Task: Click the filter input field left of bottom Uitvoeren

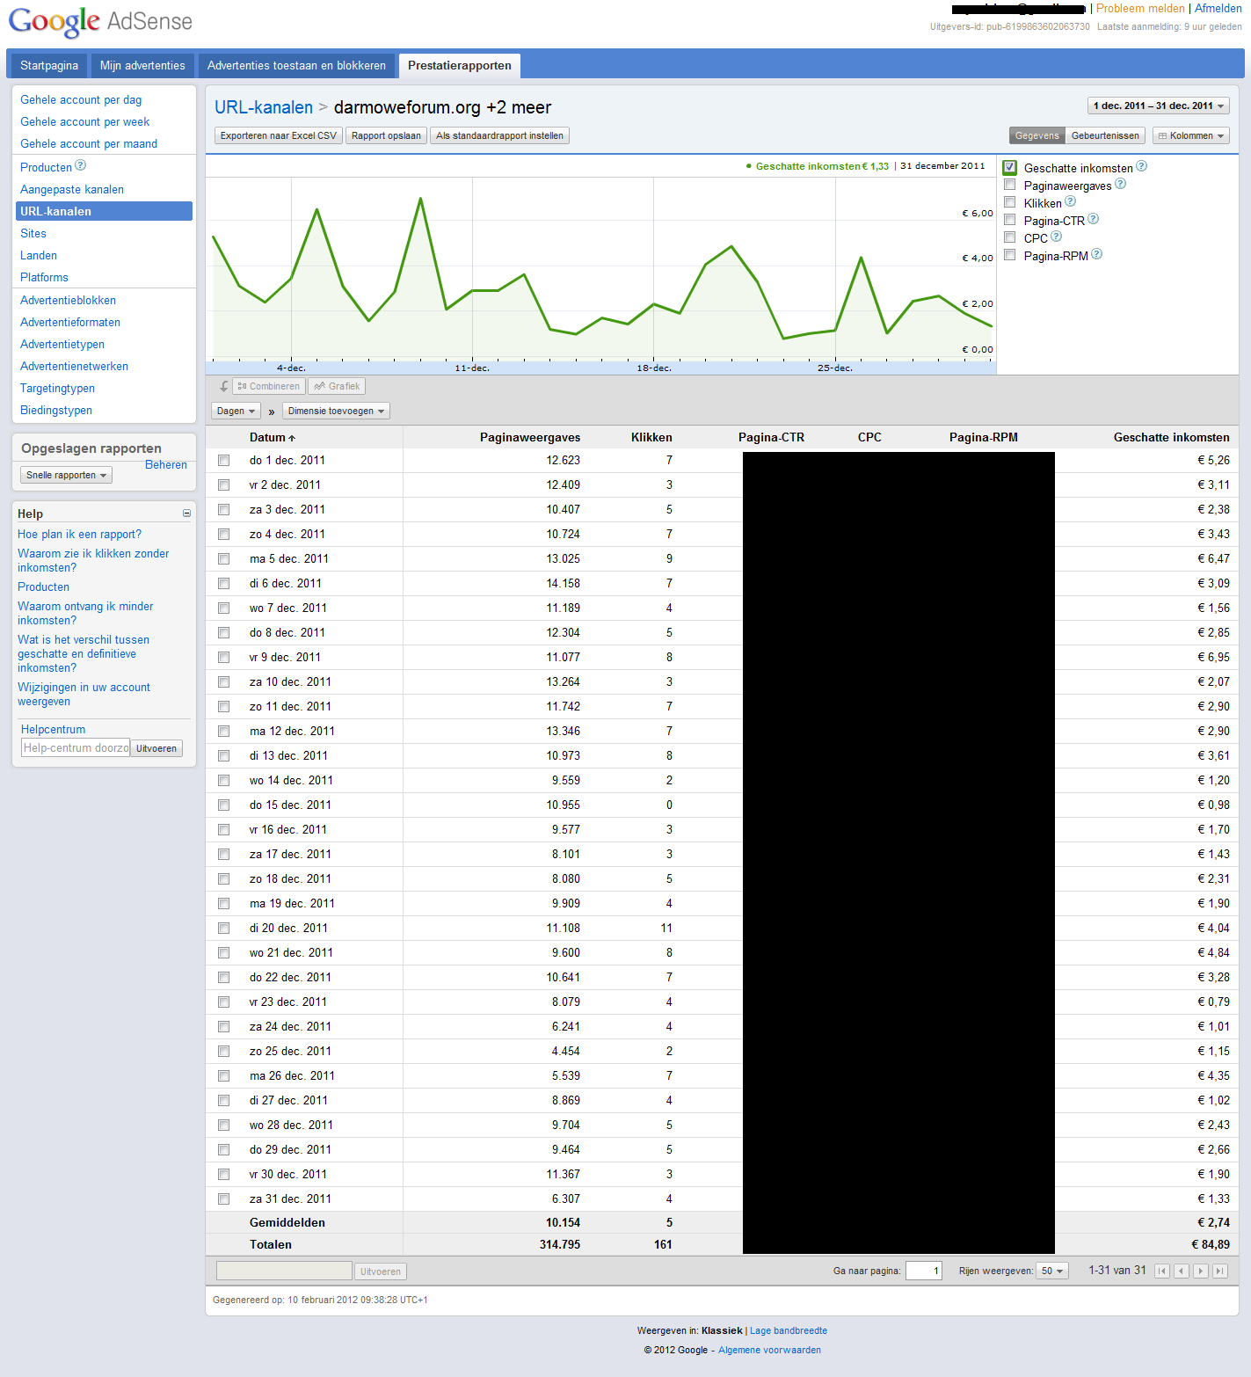Action: (x=284, y=1271)
